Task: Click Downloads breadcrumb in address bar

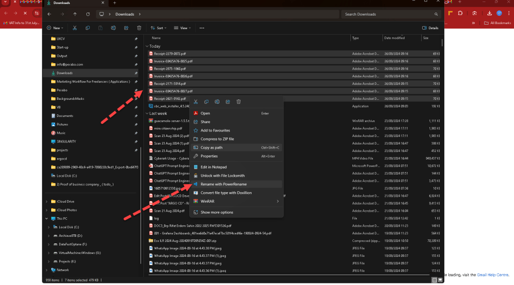Action: (124, 14)
